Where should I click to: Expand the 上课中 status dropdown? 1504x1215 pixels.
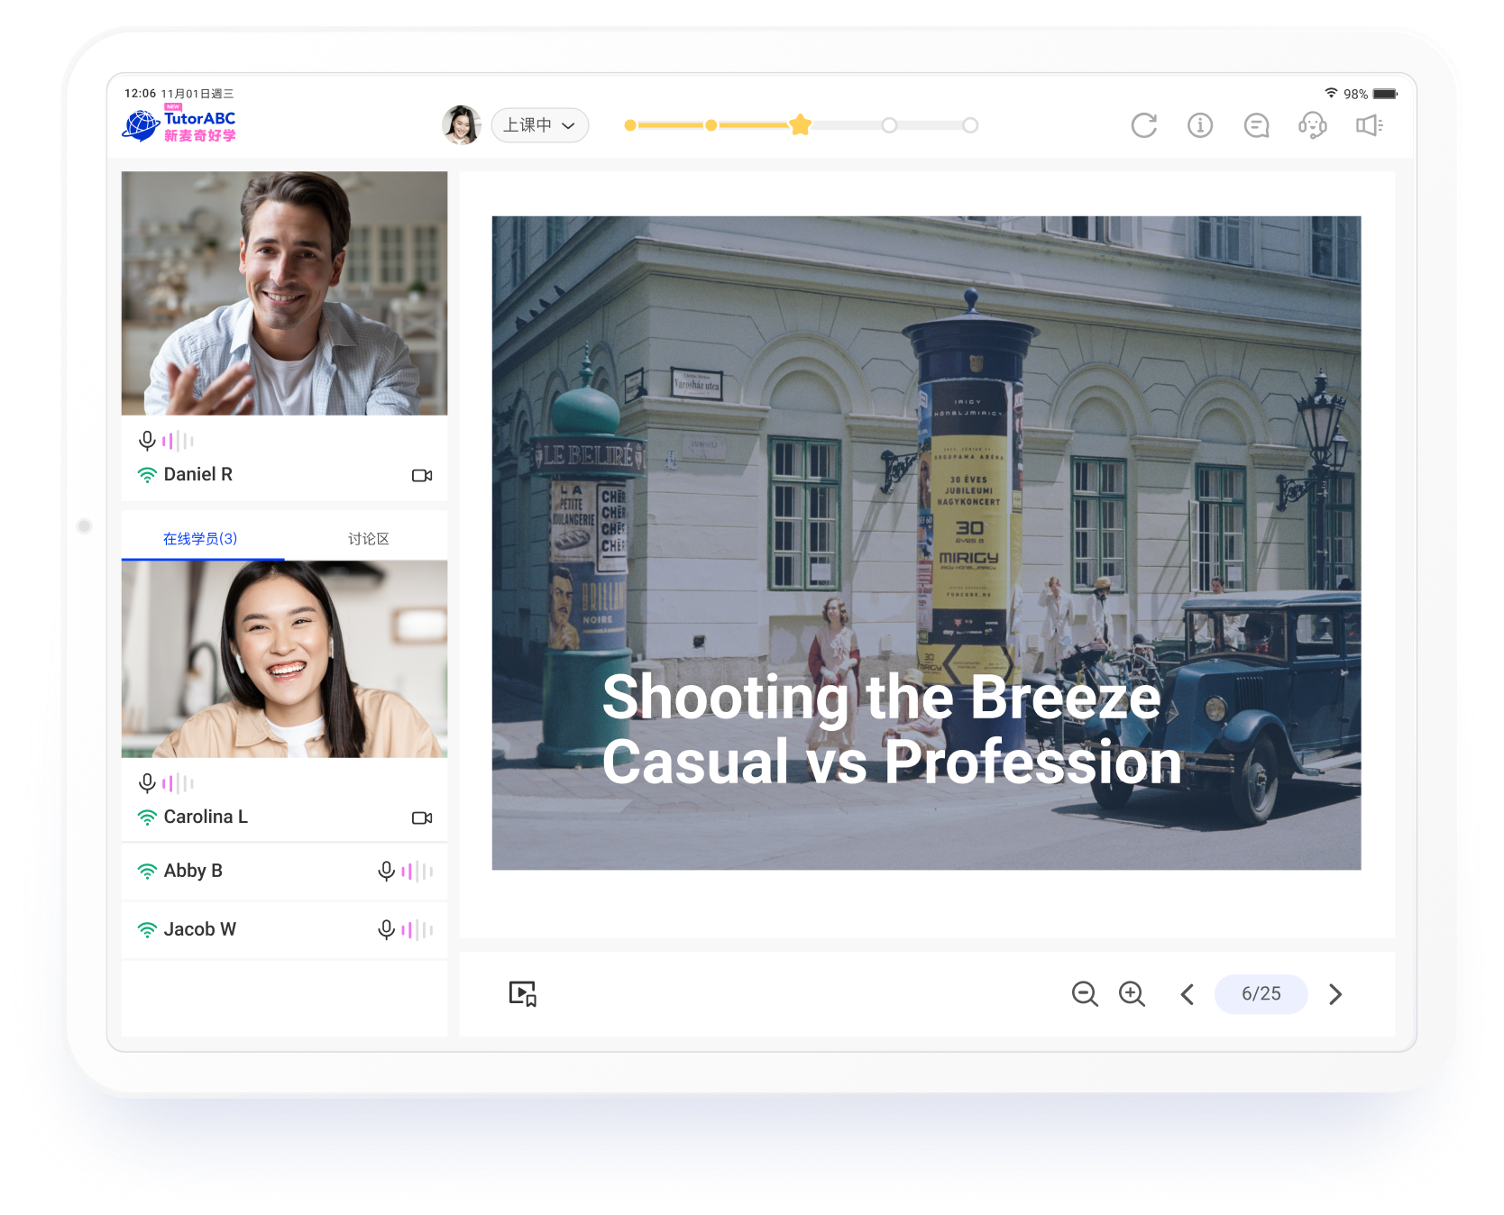tap(539, 125)
